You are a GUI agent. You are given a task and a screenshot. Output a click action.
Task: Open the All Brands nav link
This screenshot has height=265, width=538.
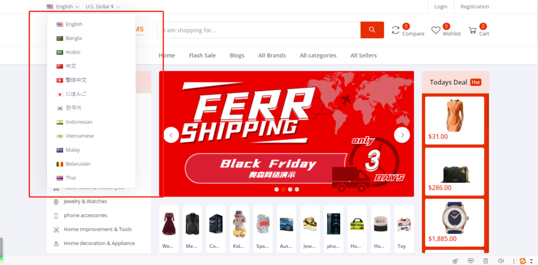coord(272,55)
